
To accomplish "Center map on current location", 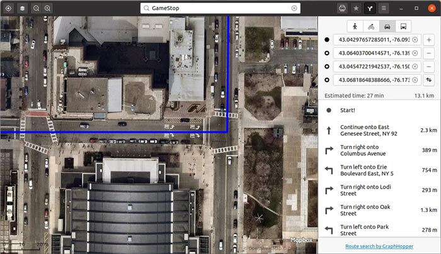I will click(x=8, y=8).
